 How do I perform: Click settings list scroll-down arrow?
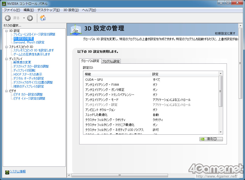coord(220,132)
